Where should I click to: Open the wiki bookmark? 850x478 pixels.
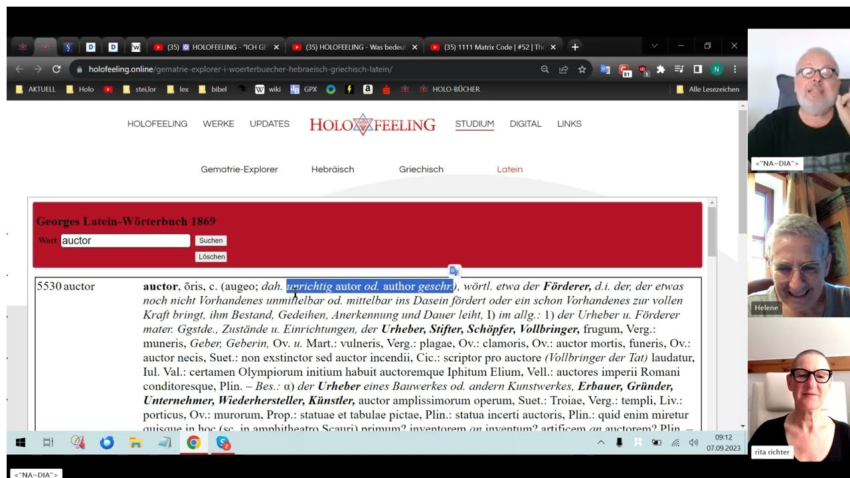[x=268, y=89]
